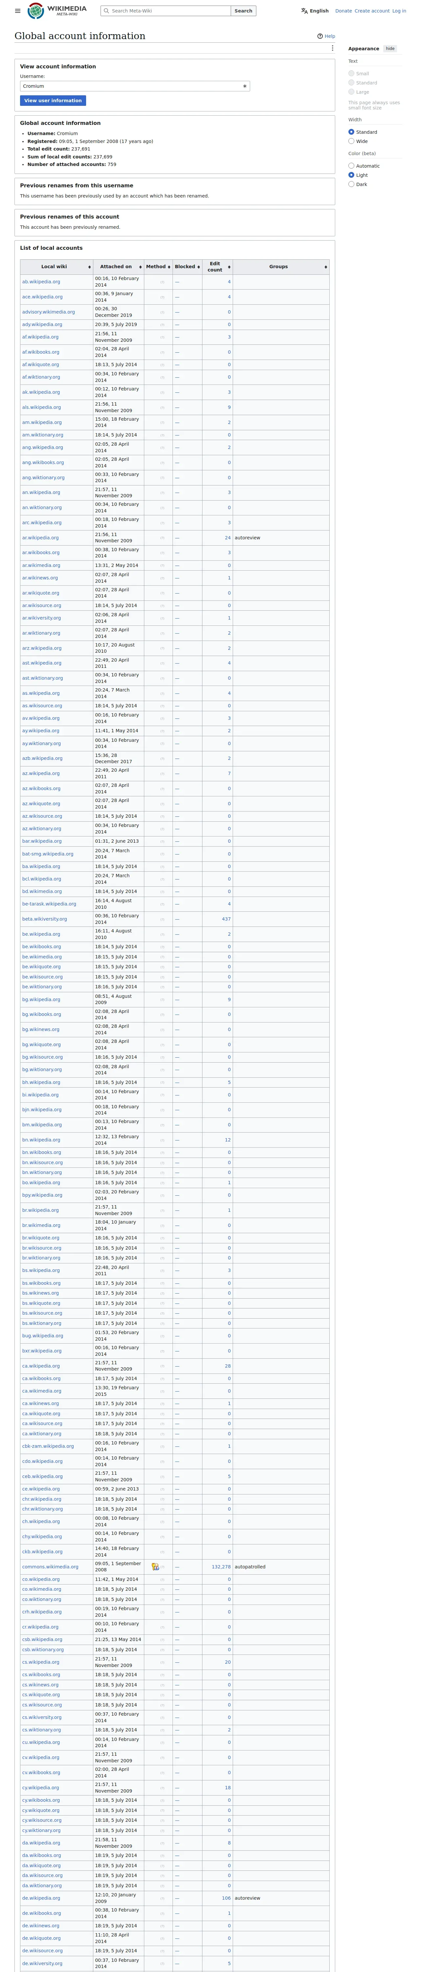Select Large text size option
Screen dimensions: 422x1972
pos(352,92)
